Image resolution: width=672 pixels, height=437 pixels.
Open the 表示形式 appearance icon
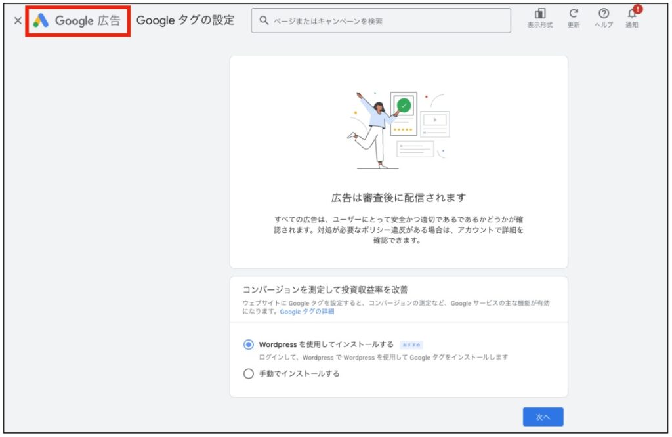[x=539, y=14]
